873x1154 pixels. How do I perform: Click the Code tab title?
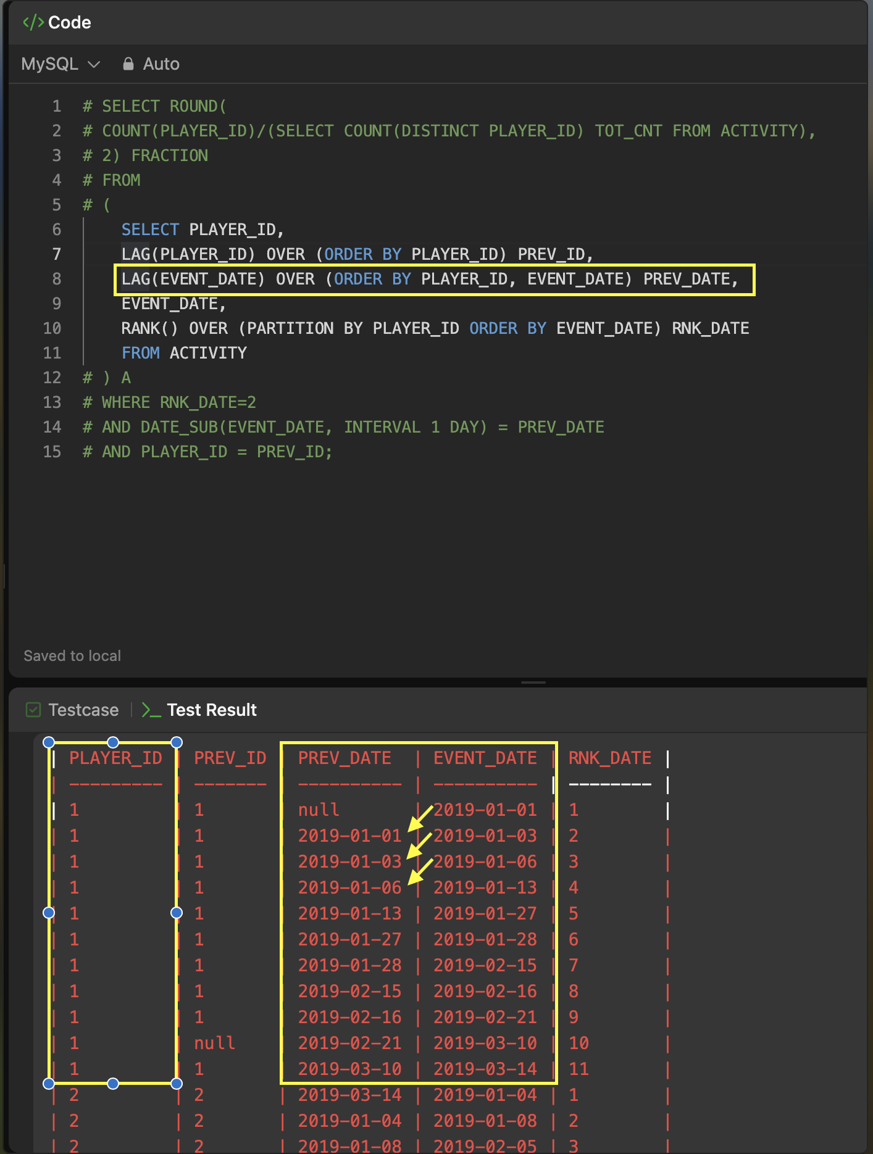coord(70,22)
